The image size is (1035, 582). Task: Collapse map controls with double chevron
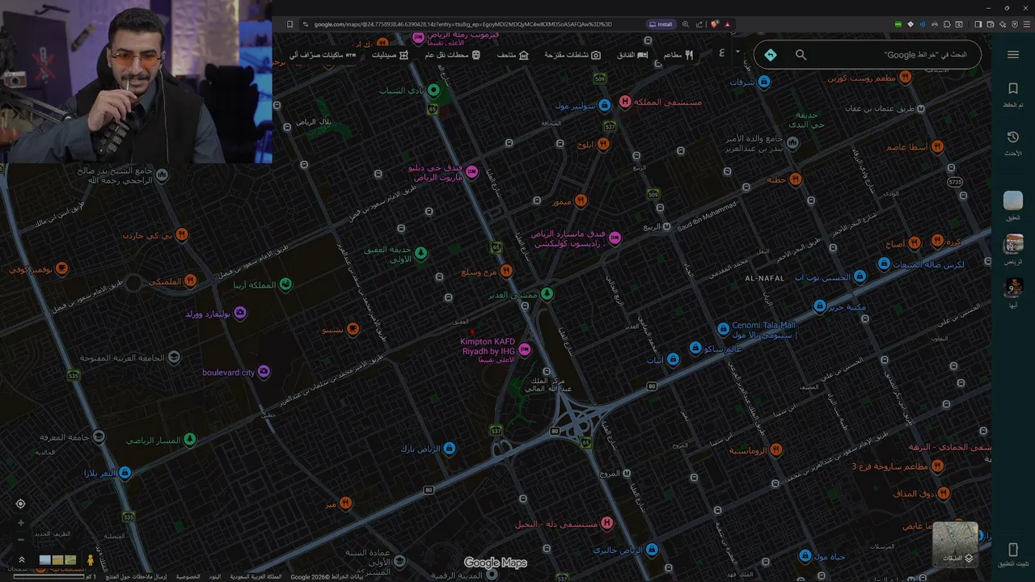coord(22,559)
